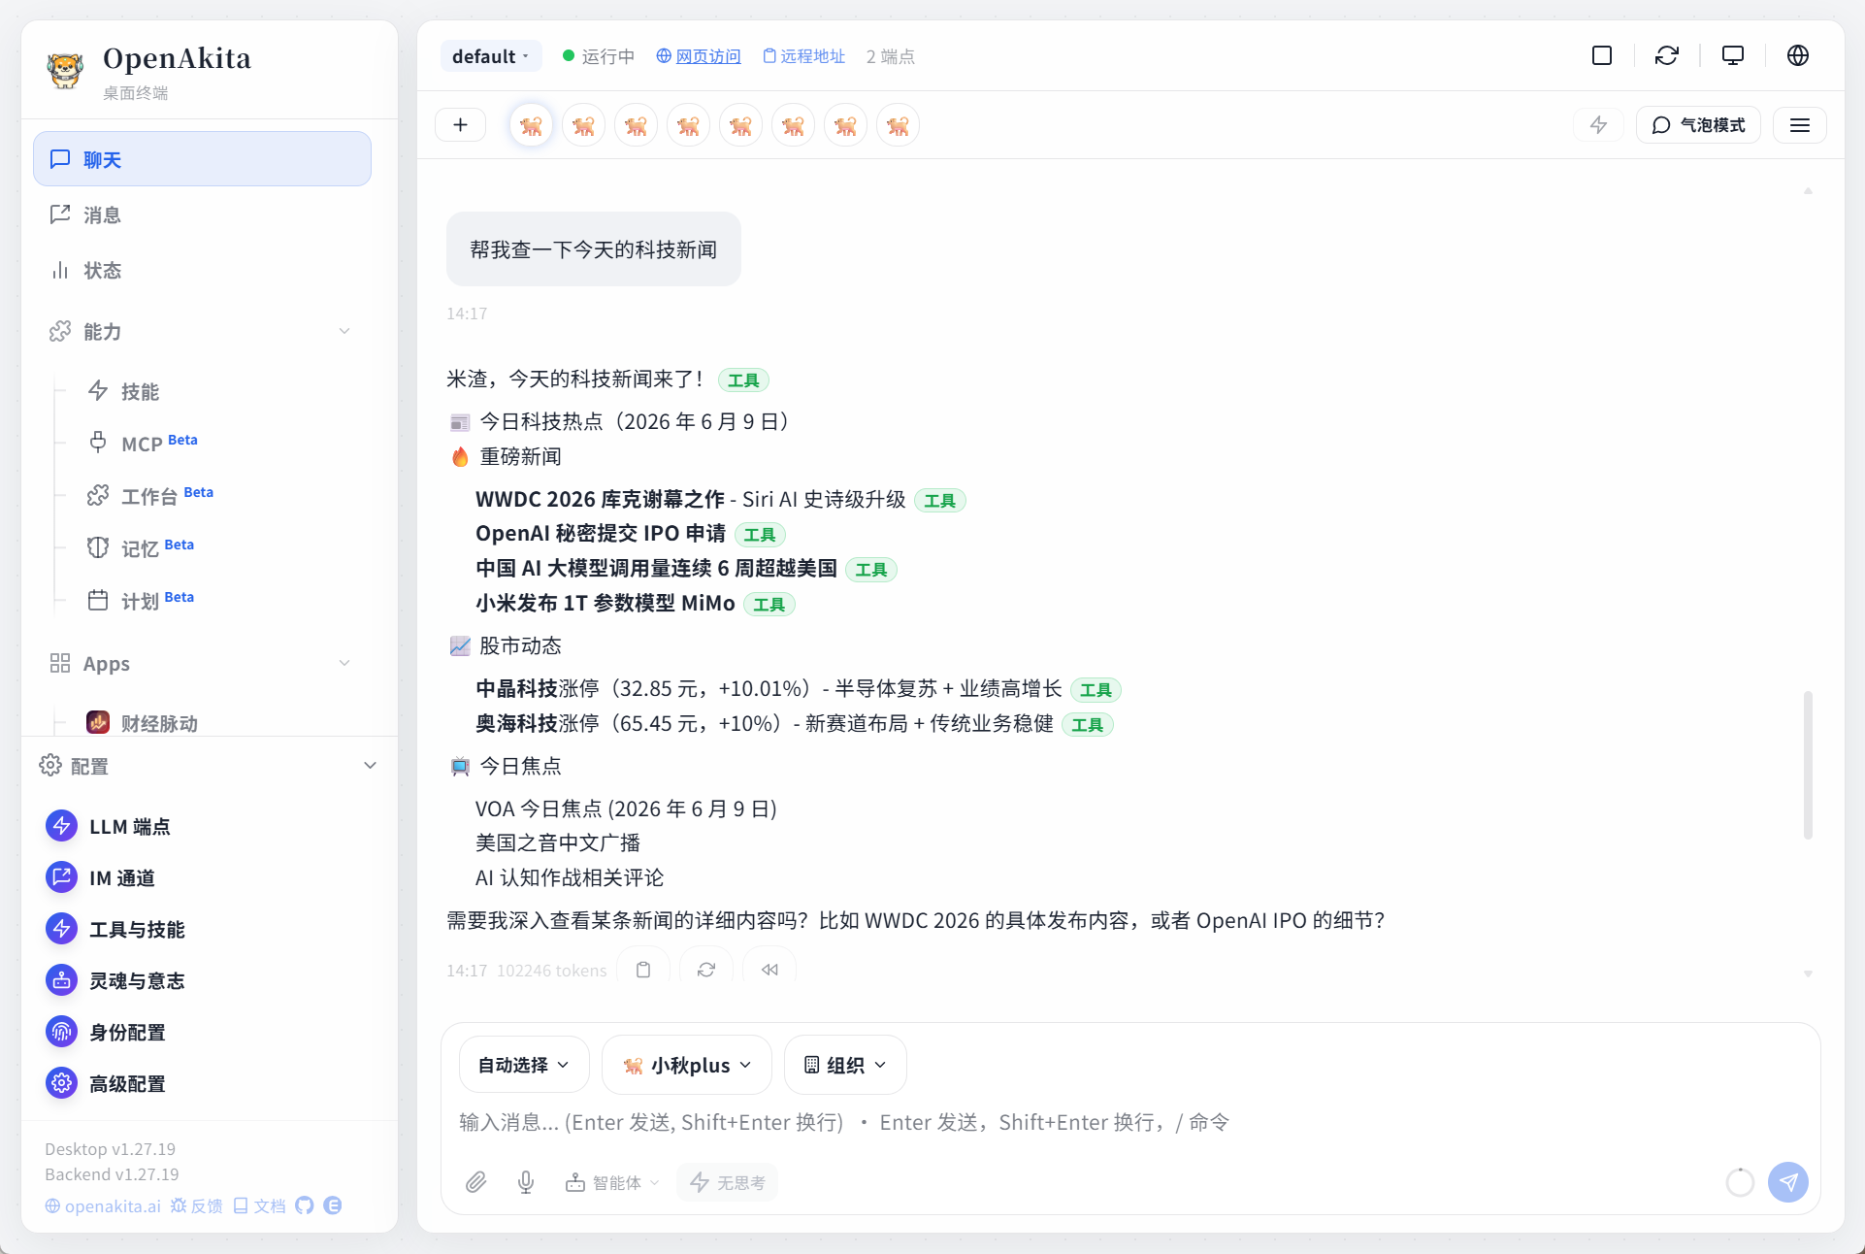This screenshot has width=1865, height=1254.
Task: Open the 高级配置 gear icon
Action: (x=61, y=1083)
